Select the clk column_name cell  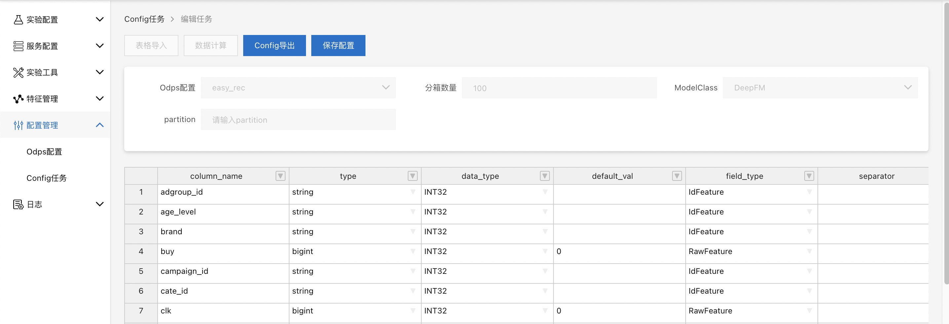click(x=223, y=313)
